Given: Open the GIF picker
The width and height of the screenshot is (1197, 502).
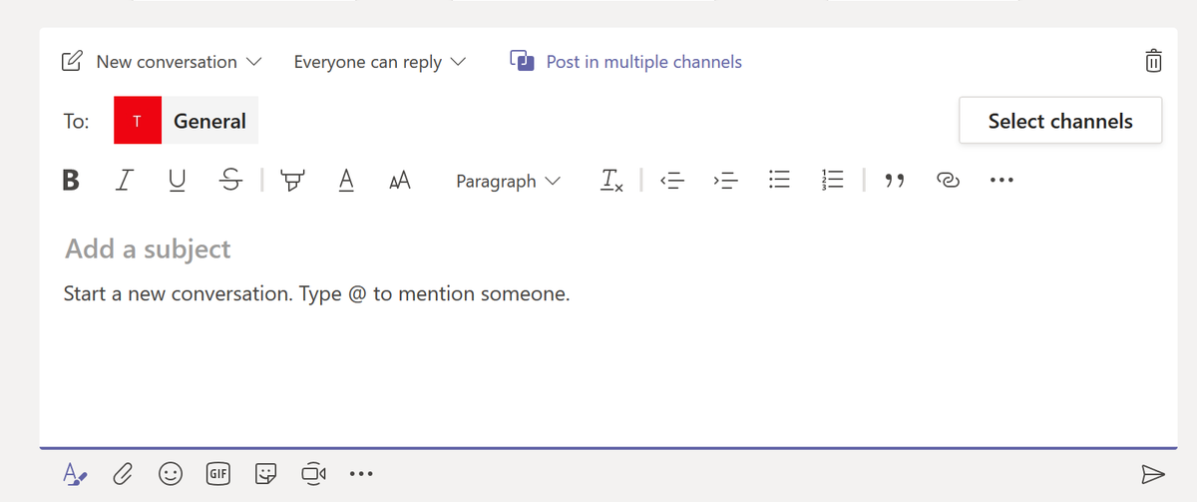Looking at the screenshot, I should pyautogui.click(x=218, y=472).
